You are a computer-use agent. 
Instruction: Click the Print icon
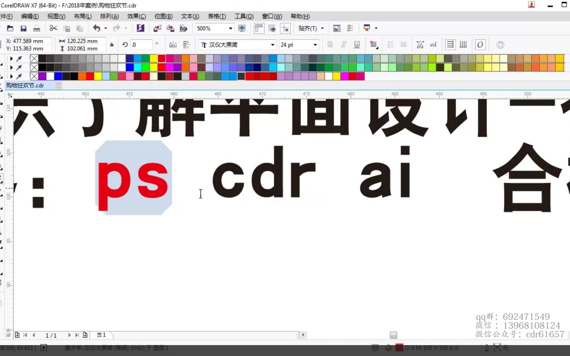coord(37,28)
